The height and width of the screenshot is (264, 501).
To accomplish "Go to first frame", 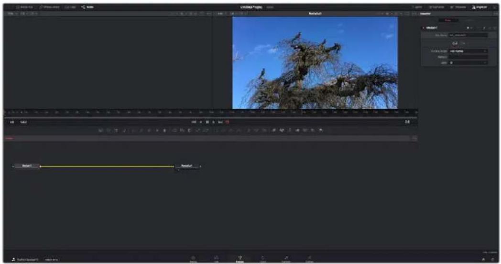I will (x=194, y=122).
